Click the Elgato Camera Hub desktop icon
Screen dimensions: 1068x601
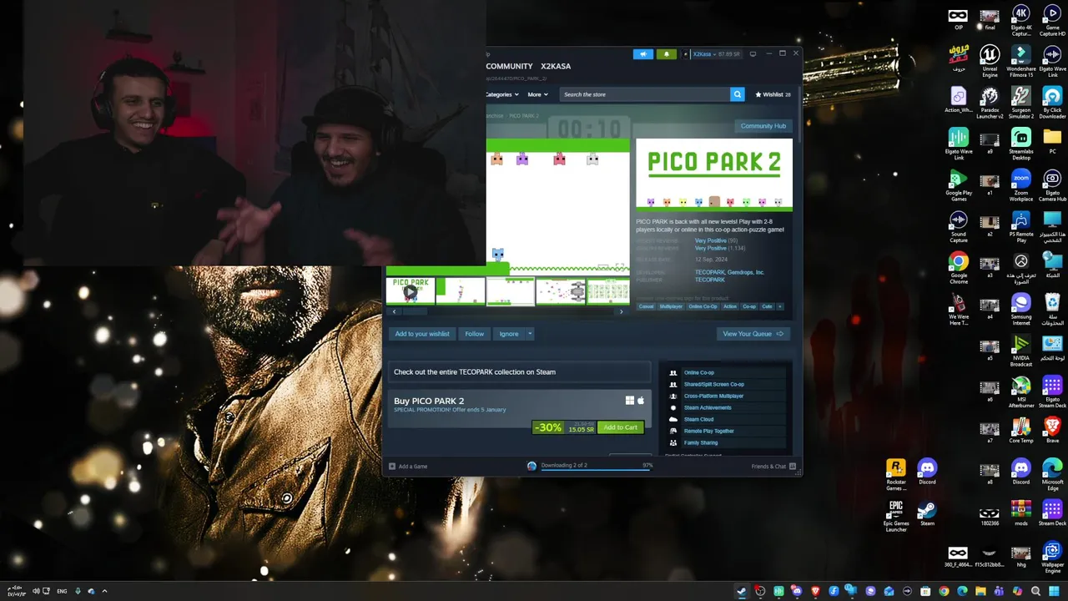click(1052, 186)
